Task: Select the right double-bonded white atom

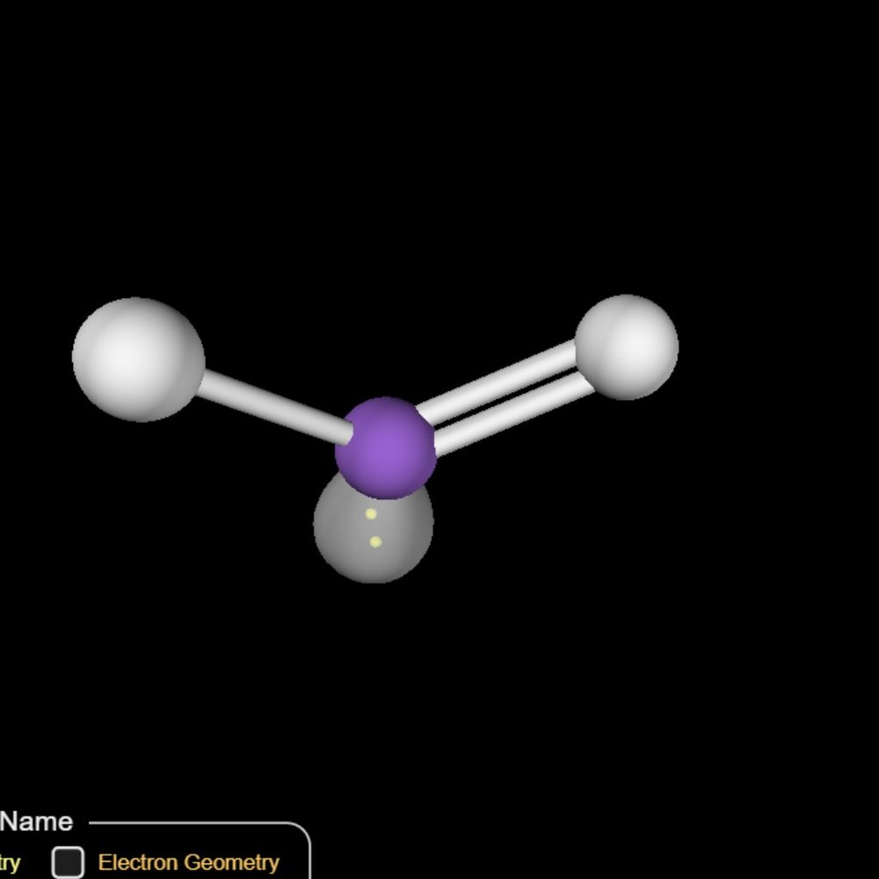Action: [x=627, y=346]
